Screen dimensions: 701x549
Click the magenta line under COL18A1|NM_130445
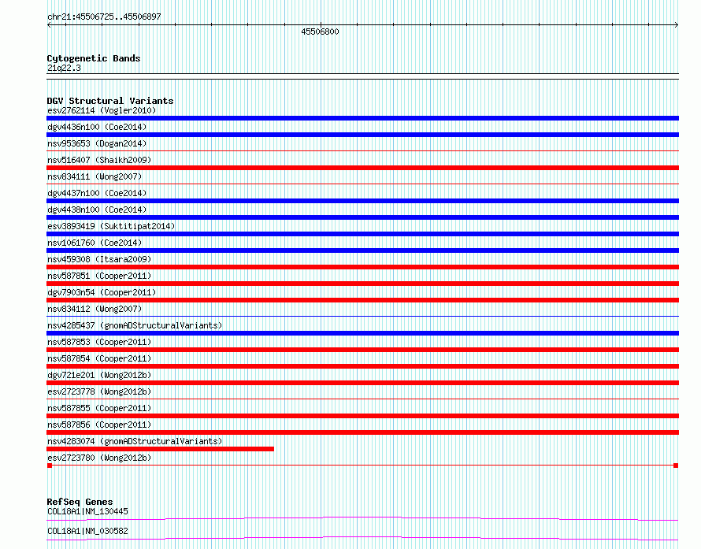coord(362,518)
